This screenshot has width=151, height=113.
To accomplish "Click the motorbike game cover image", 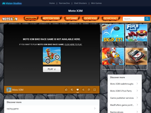I will click(52, 56).
